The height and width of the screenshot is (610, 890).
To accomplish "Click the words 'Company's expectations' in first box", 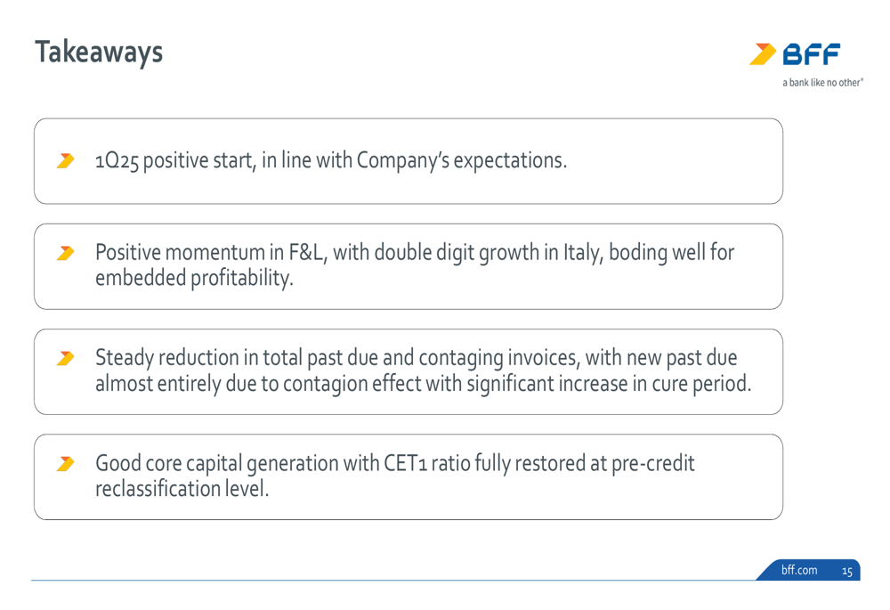I will click(x=461, y=160).
